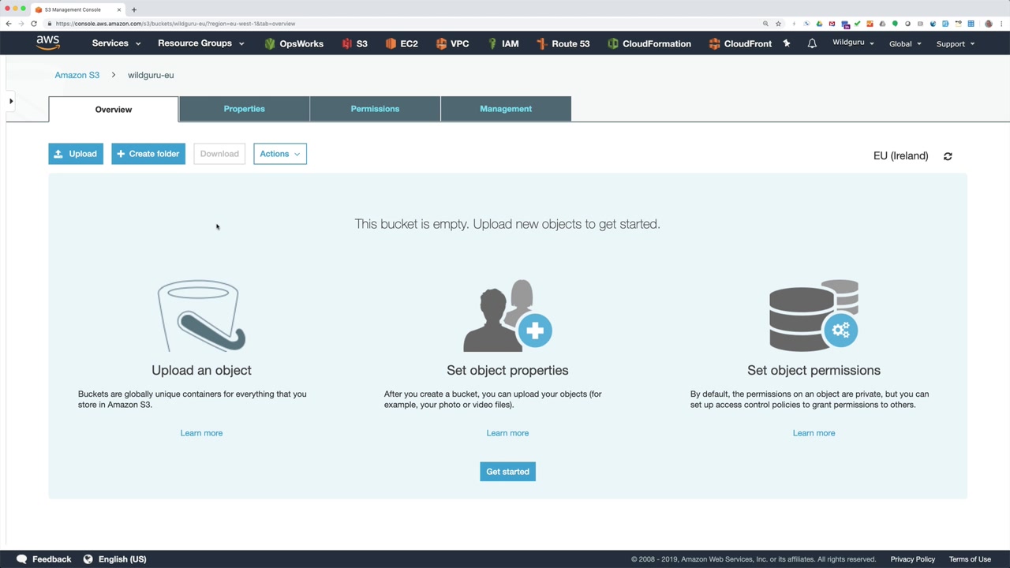
Task: Select the Overview tab
Action: pyautogui.click(x=114, y=110)
